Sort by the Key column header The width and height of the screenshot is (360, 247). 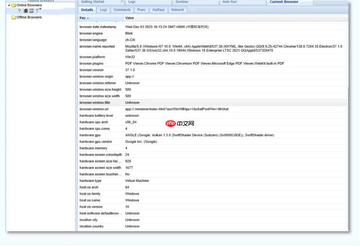tap(83, 18)
